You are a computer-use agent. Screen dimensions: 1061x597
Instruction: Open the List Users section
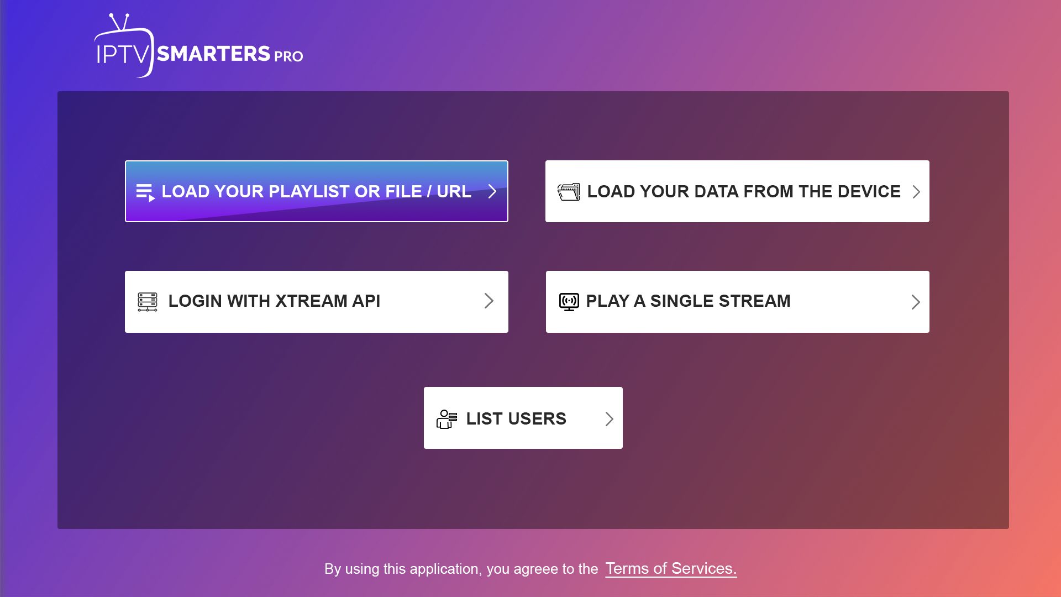[523, 418]
